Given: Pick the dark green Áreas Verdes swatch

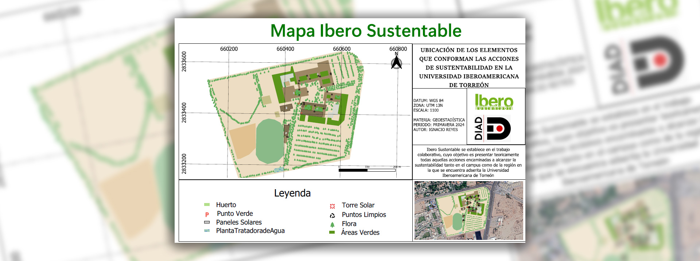Looking at the screenshot, I should point(332,232).
